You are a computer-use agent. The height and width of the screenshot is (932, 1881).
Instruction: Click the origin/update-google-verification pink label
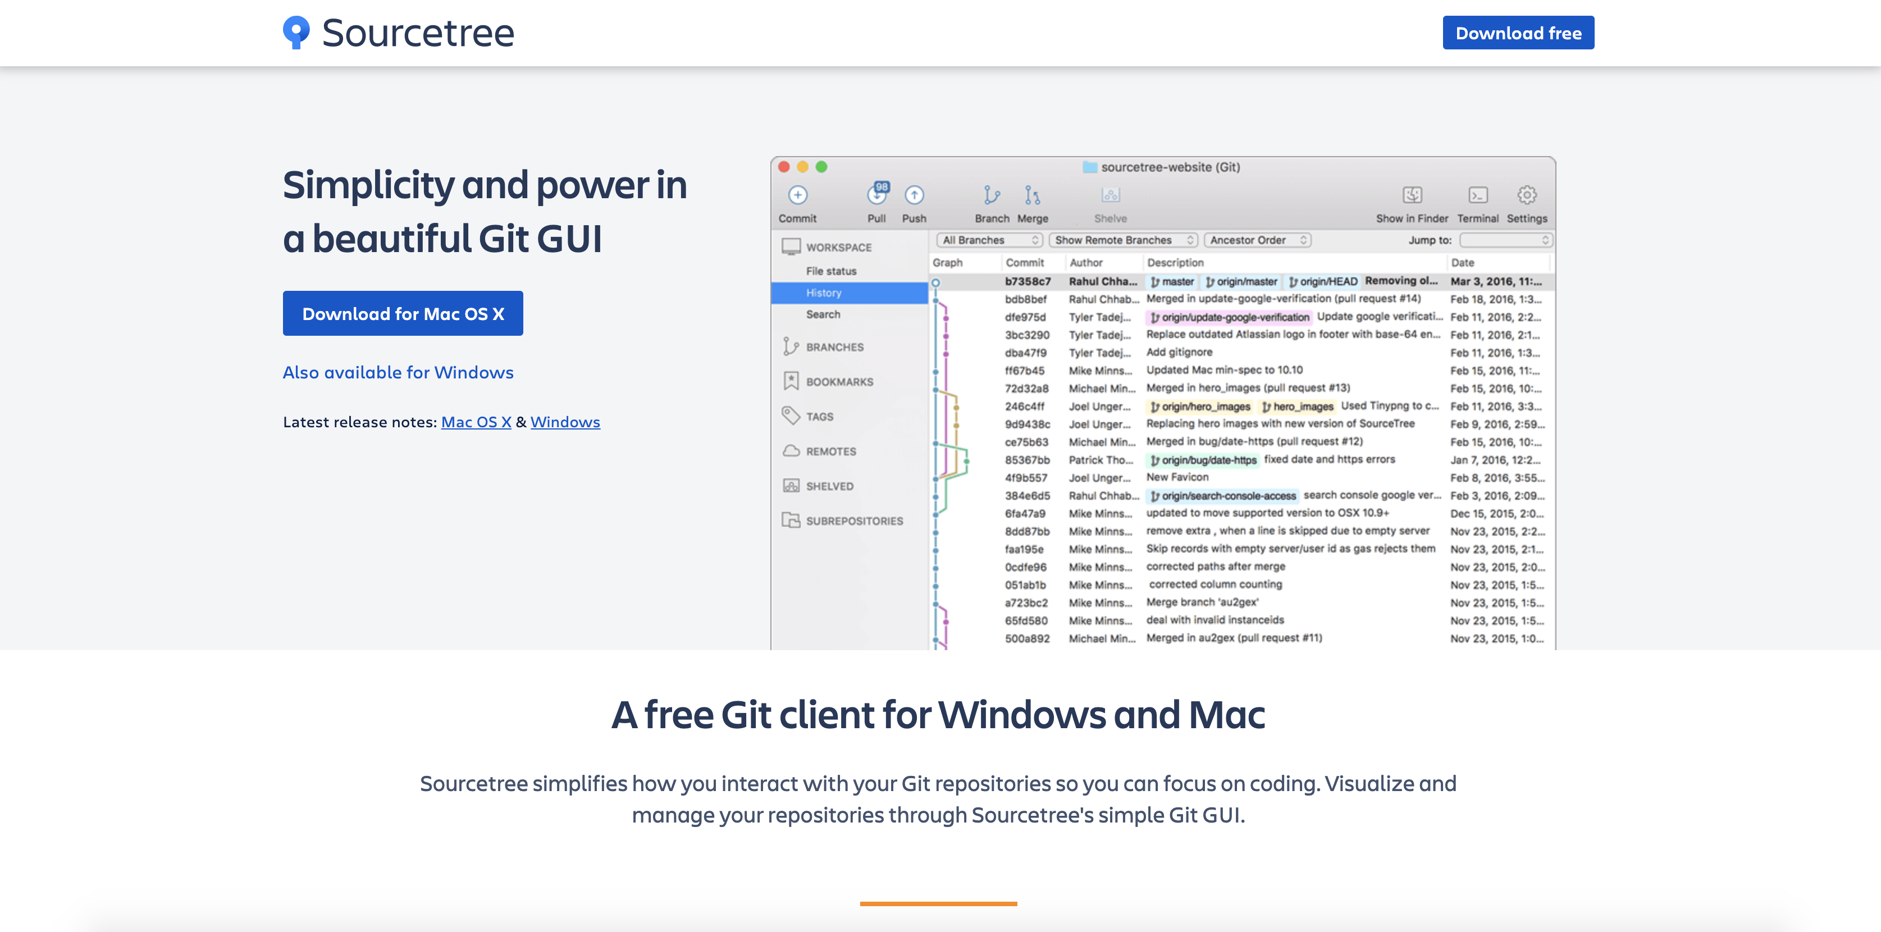click(1229, 317)
